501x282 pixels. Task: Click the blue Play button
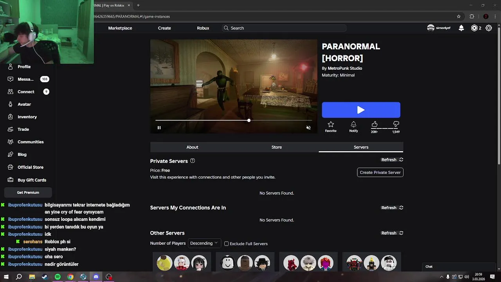pyautogui.click(x=361, y=110)
